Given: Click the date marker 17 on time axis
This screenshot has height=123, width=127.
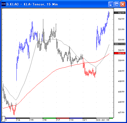Looking at the screenshot, I should 59,120.
